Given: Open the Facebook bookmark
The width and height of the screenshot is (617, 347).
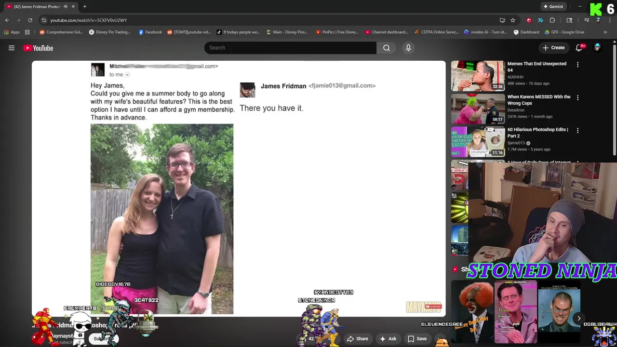Looking at the screenshot, I should [x=150, y=32].
